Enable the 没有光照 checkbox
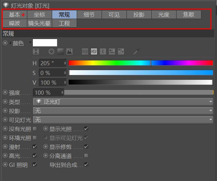 [x=35, y=129]
